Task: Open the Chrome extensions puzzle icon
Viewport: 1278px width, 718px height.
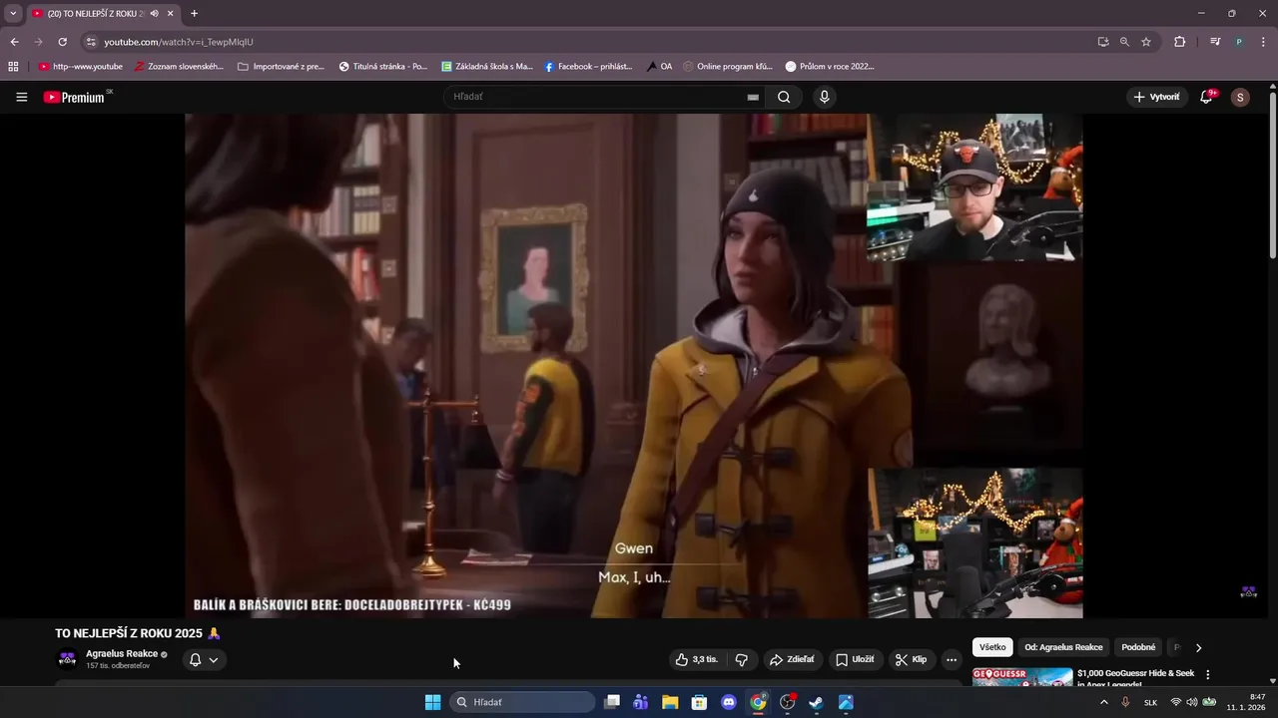Action: click(x=1179, y=42)
